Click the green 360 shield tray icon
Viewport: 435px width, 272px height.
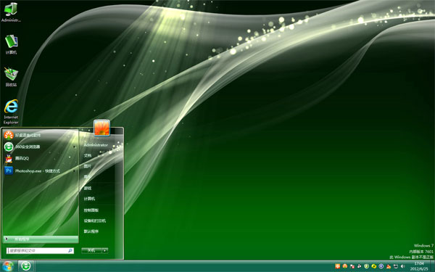(366, 266)
